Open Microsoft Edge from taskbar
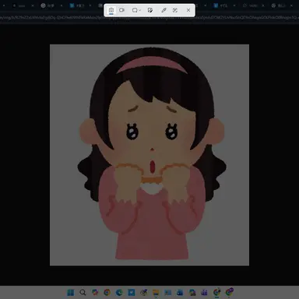The image size is (299, 299). coord(119,293)
